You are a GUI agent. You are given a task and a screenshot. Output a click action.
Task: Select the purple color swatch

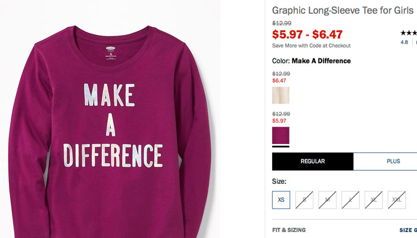point(281,135)
